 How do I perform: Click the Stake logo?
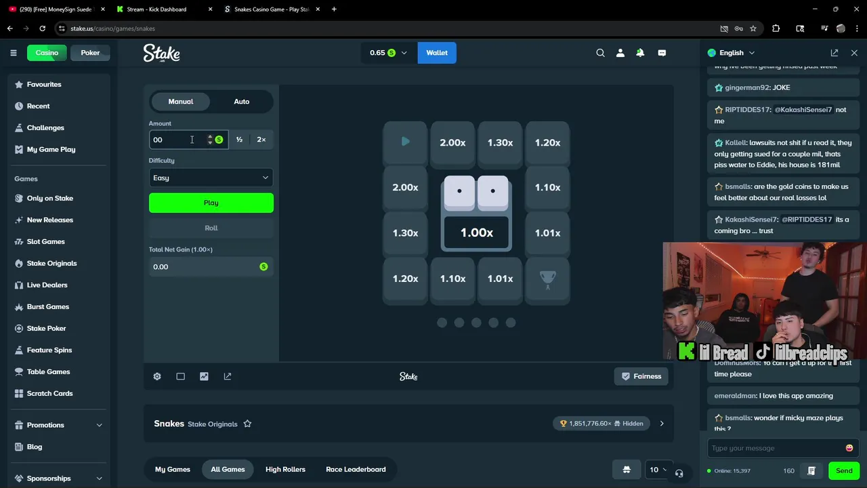click(161, 53)
